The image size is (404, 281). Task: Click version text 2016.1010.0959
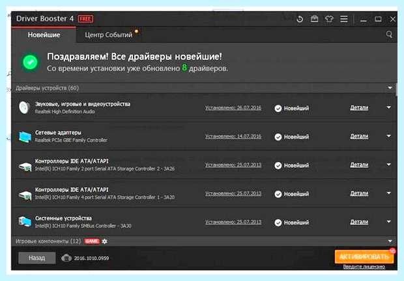91,258
